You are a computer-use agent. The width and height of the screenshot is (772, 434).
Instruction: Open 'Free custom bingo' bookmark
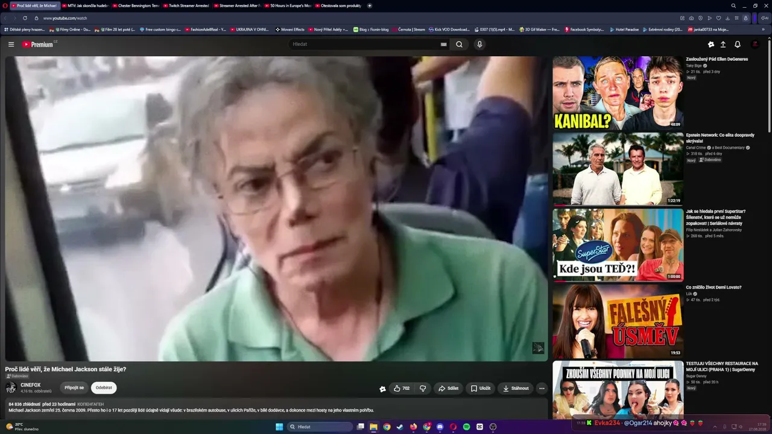(160, 30)
